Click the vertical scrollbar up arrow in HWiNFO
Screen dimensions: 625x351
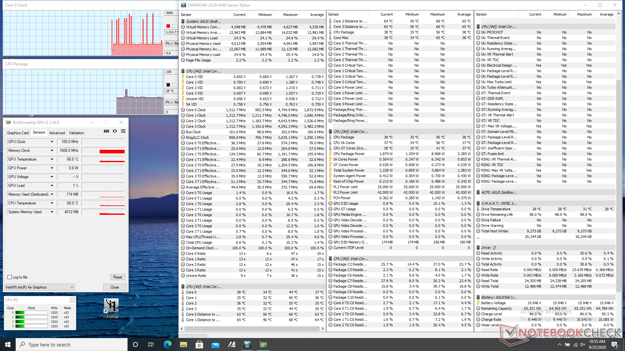point(618,14)
